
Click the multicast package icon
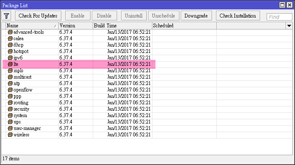click(10, 77)
